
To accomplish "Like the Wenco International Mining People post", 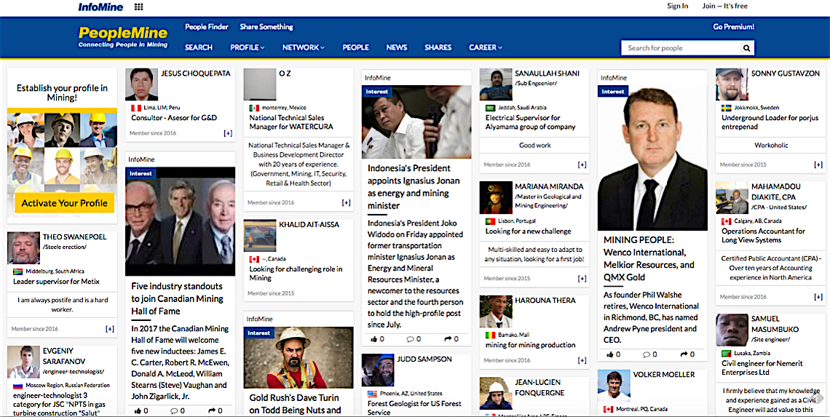I will pos(613,354).
